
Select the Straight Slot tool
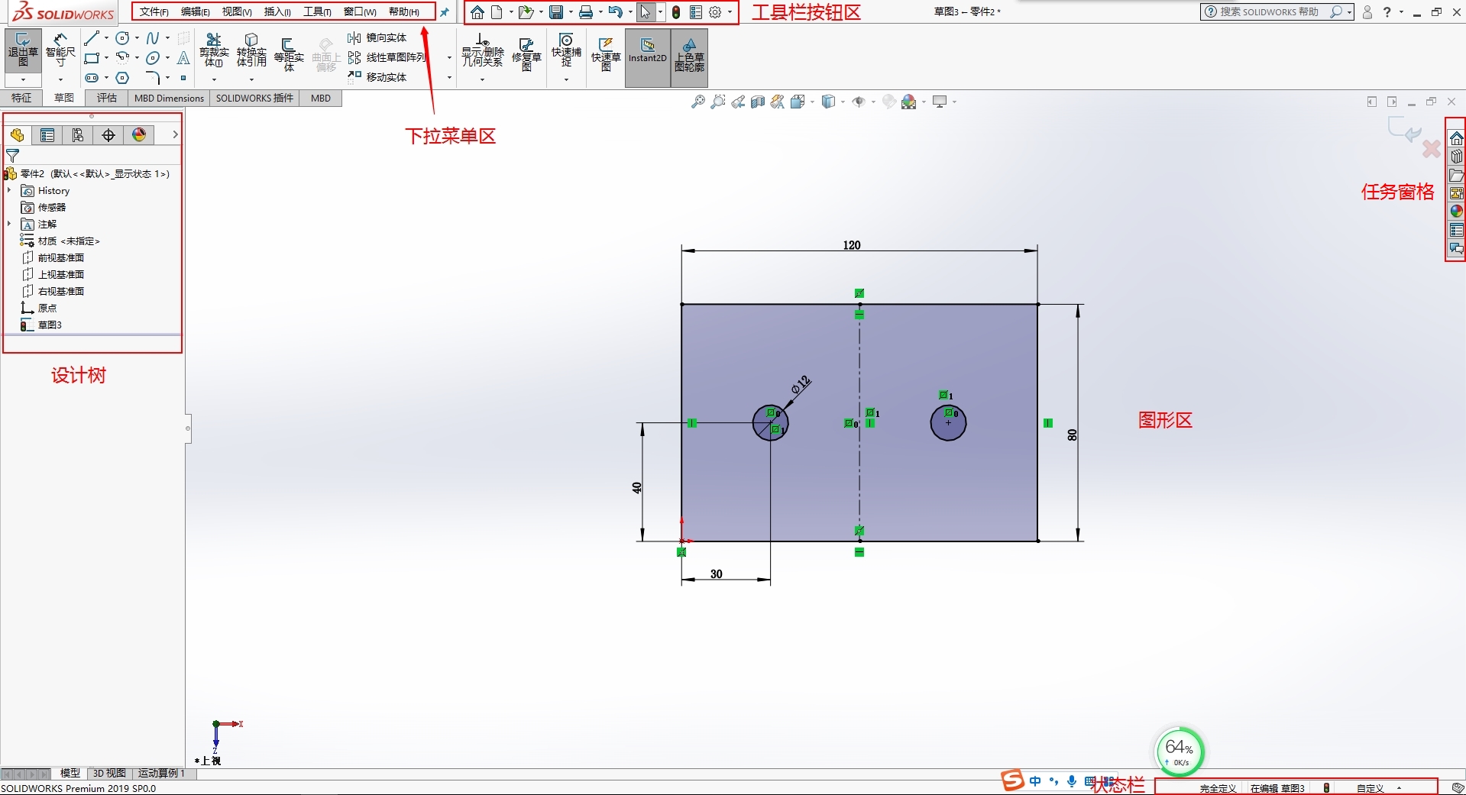(92, 78)
